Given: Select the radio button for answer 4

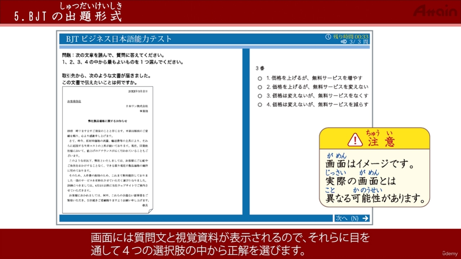Looking at the screenshot, I should (260, 105).
